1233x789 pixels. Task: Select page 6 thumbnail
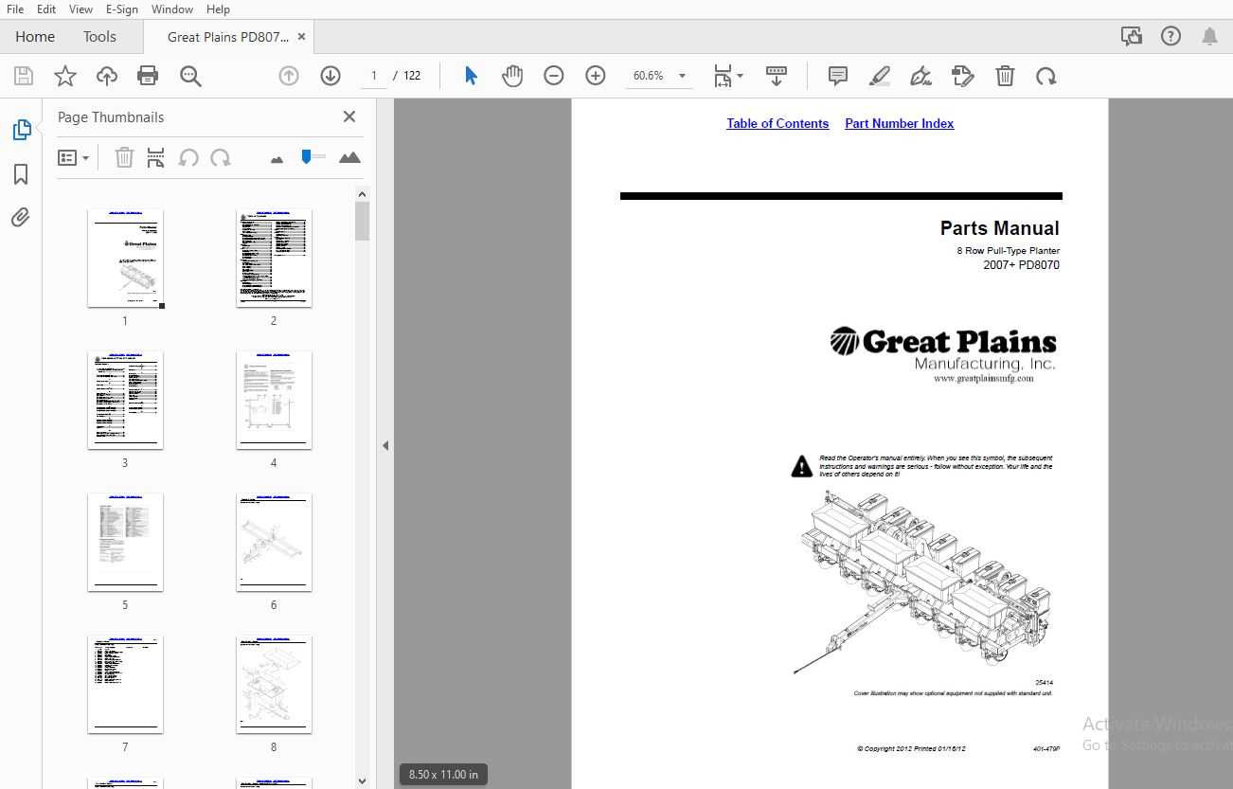274,543
